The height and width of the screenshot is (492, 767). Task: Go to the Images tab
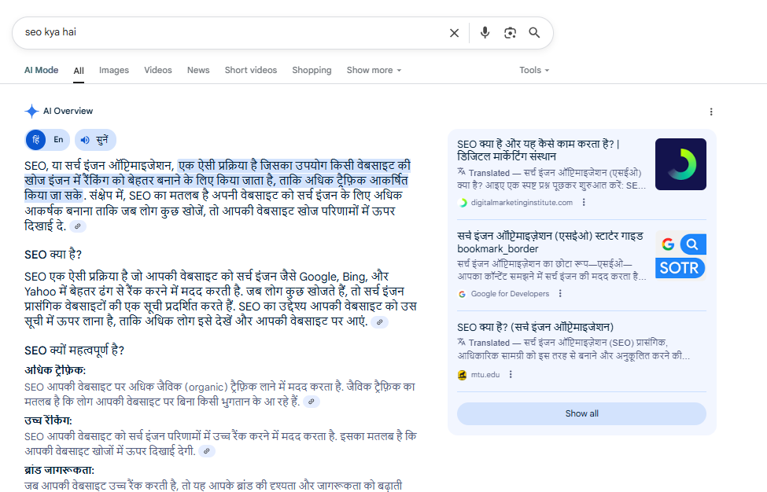(x=114, y=70)
